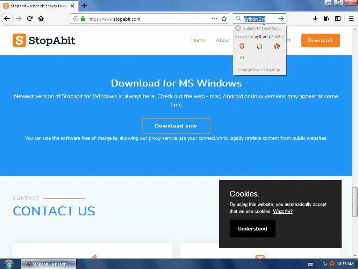Screen dimensions: 358x269
Task: Submit search with the go arrow
Action: 281,19
